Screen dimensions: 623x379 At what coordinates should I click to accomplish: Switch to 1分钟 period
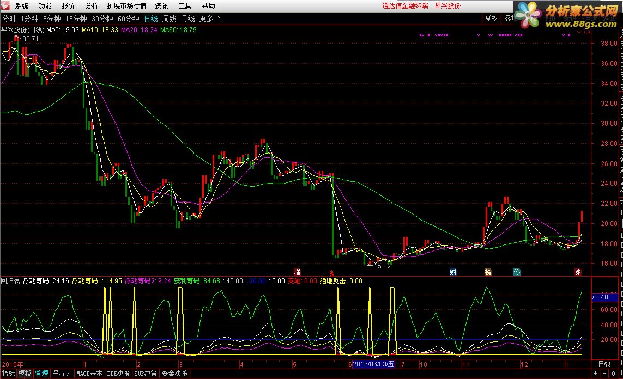point(30,19)
